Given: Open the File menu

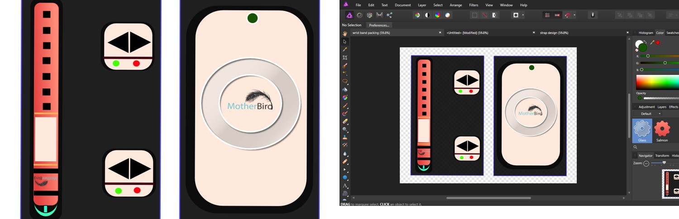Looking at the screenshot, I should coord(358,5).
